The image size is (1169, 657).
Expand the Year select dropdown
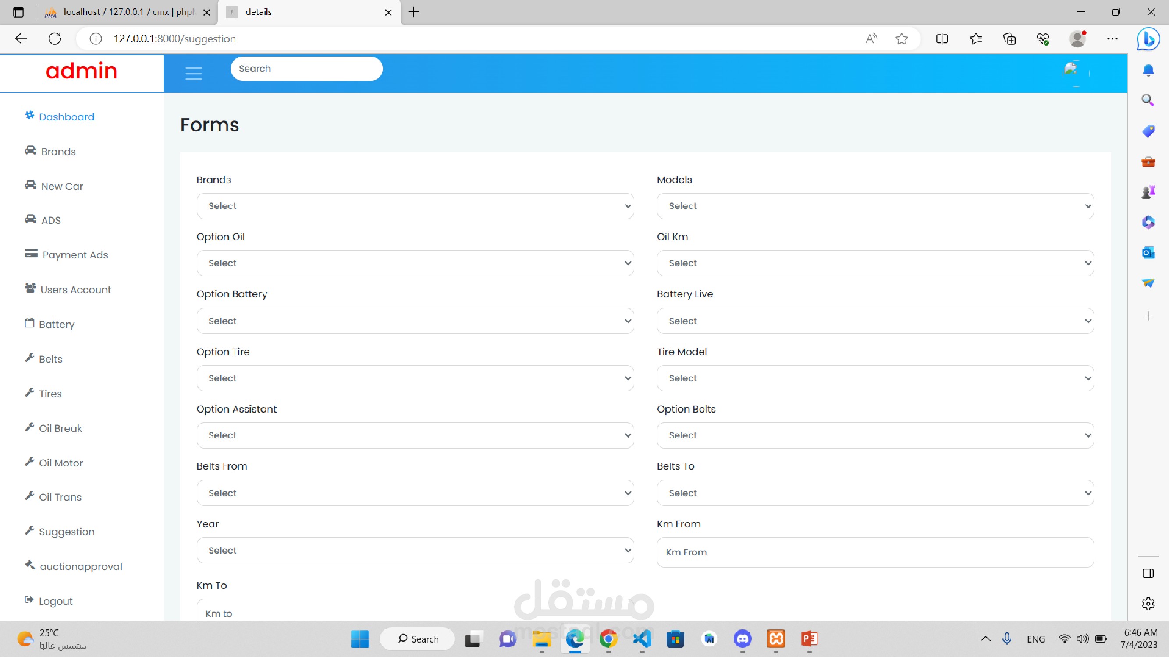pos(415,550)
